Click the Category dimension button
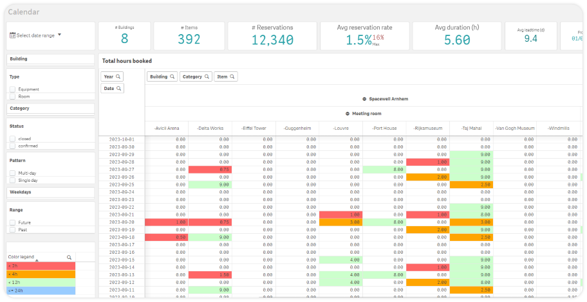This screenshot has width=587, height=302. pyautogui.click(x=196, y=76)
